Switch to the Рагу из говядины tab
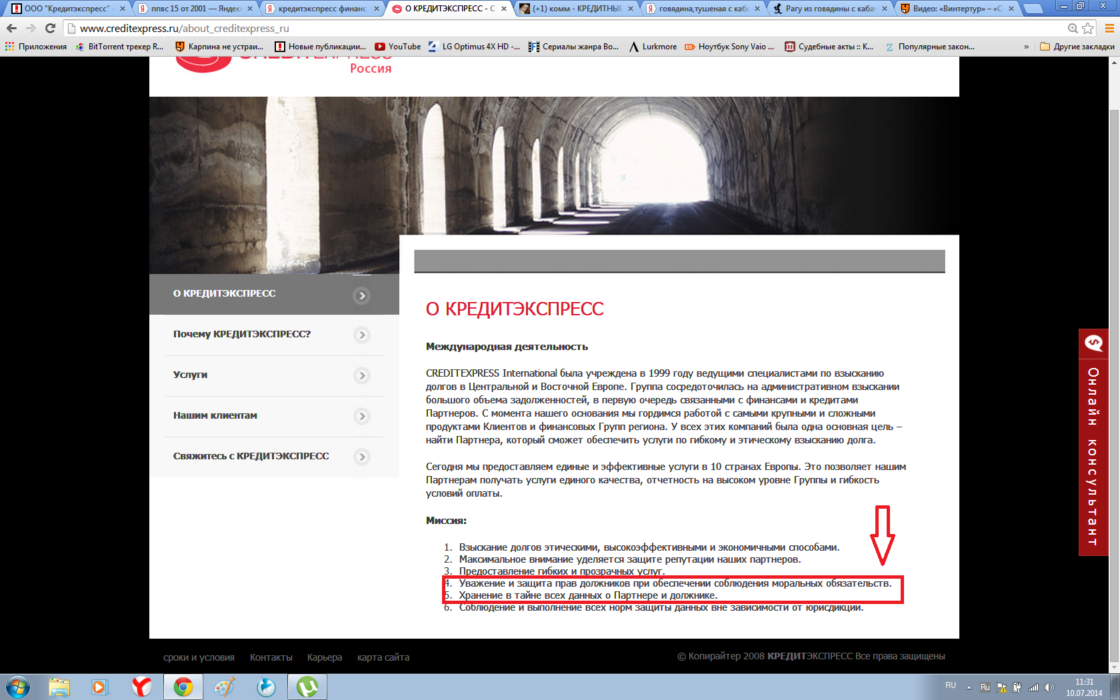The width and height of the screenshot is (1120, 700). point(830,9)
